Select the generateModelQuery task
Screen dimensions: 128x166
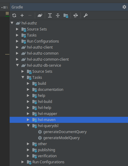point(61,138)
